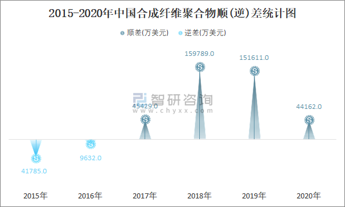Select the 159789.0 data label
The width and height of the screenshot is (345, 207).
coord(199,54)
